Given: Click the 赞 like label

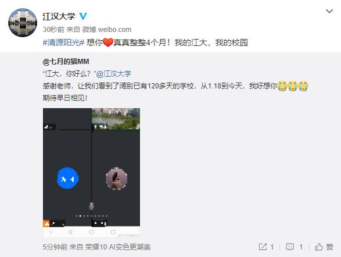Looking at the screenshot, I should point(329,247).
